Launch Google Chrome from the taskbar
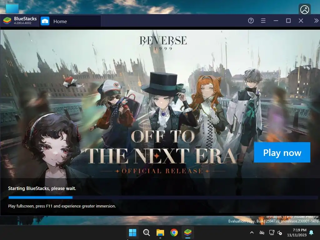320x240 pixels. [174, 232]
